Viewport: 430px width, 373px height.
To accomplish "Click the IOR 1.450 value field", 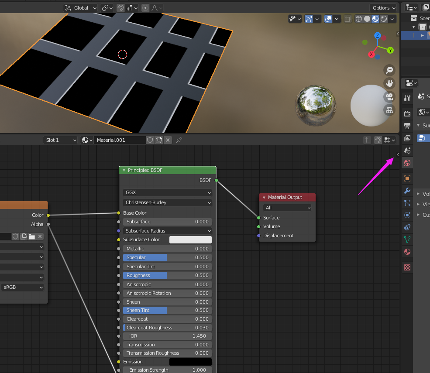I will pyautogui.click(x=168, y=336).
